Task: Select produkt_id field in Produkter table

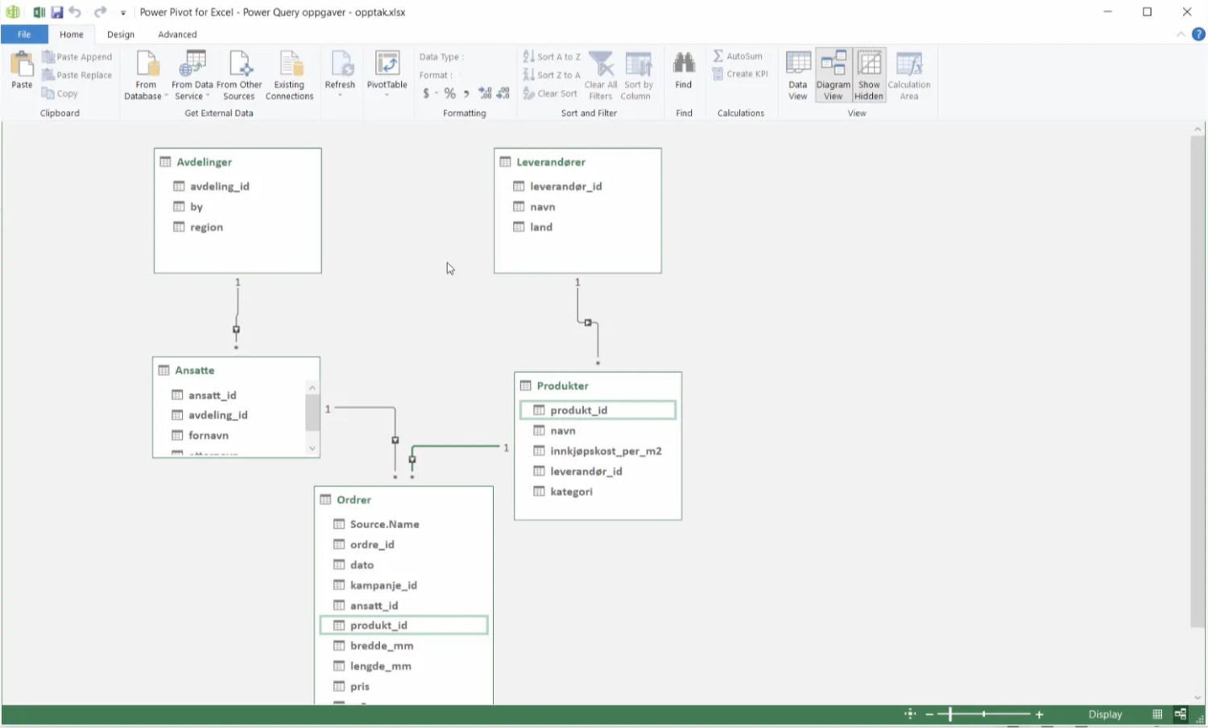Action: (x=598, y=410)
